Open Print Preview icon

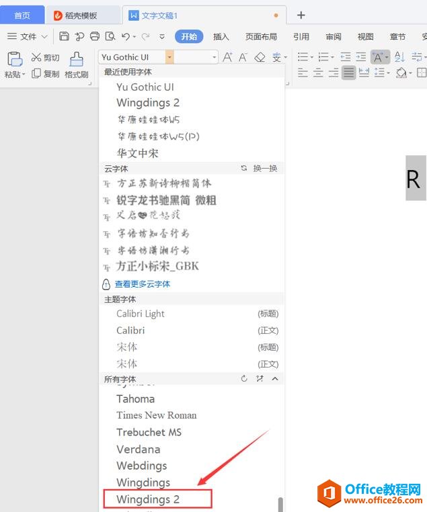pos(110,36)
